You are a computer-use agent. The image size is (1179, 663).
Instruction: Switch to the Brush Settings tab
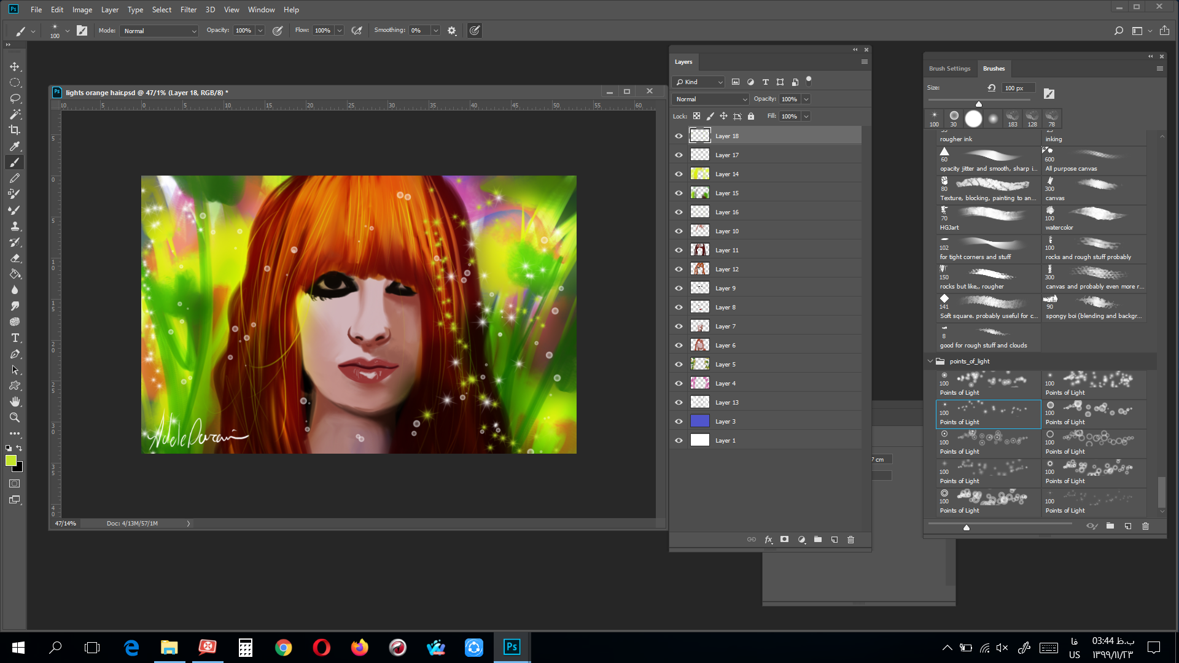point(949,69)
